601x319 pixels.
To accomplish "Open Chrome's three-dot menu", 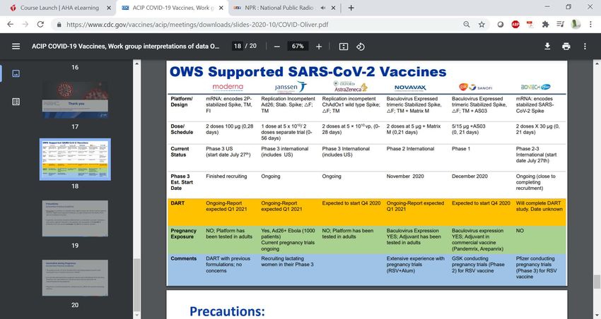I will point(590,25).
